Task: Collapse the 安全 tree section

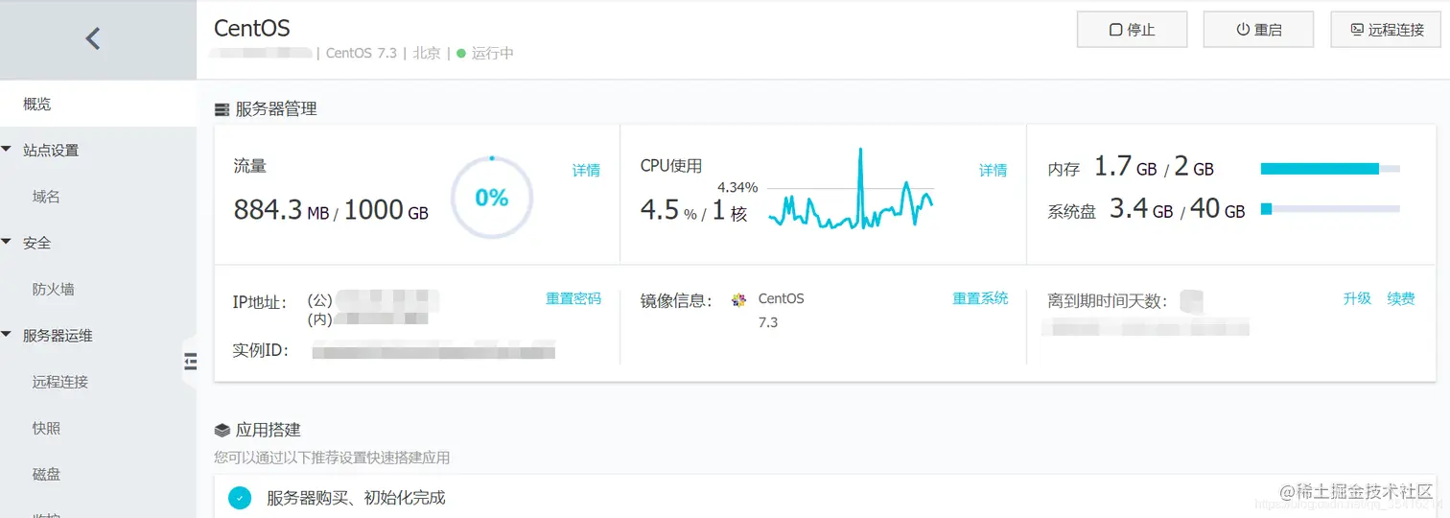Action: click(x=8, y=243)
